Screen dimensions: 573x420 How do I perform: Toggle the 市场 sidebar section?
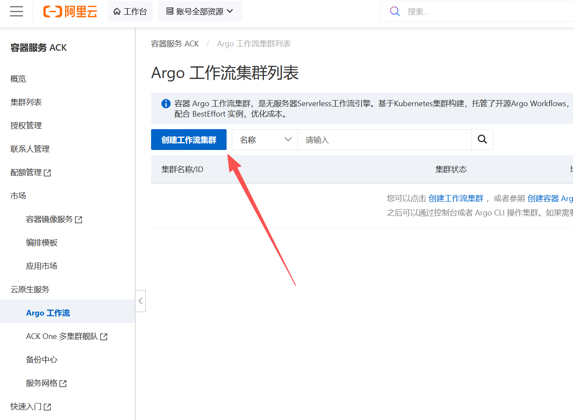(x=18, y=196)
